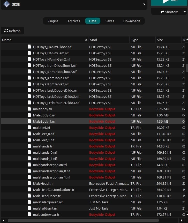Screen dimensions: 188x223
Task: Click the file icon of maletailkhajiit.nif
Action: point(29,208)
